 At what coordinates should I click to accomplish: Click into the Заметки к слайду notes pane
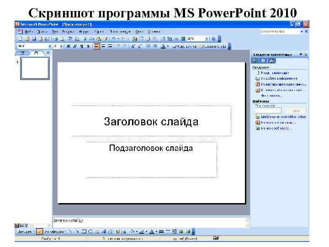(149, 222)
